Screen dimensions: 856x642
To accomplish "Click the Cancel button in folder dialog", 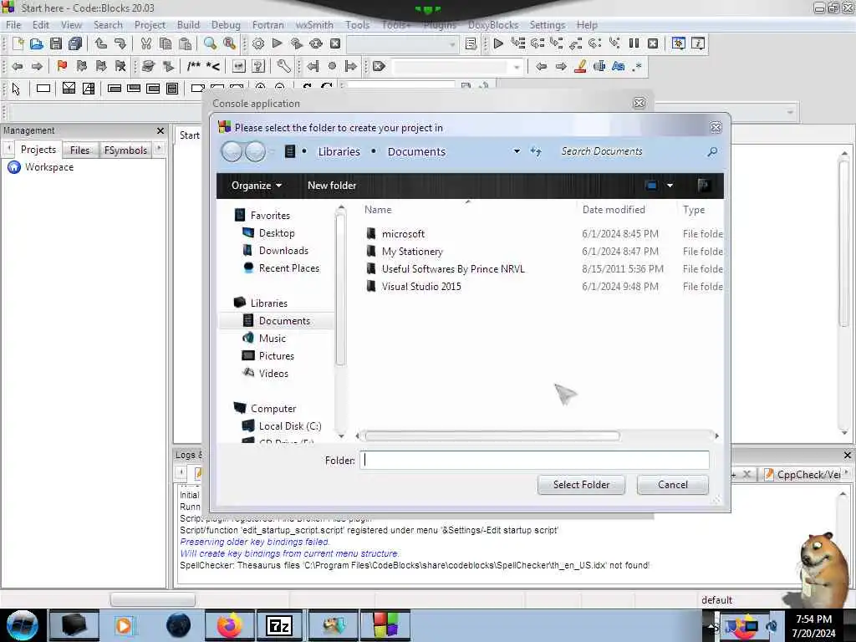I will click(673, 485).
